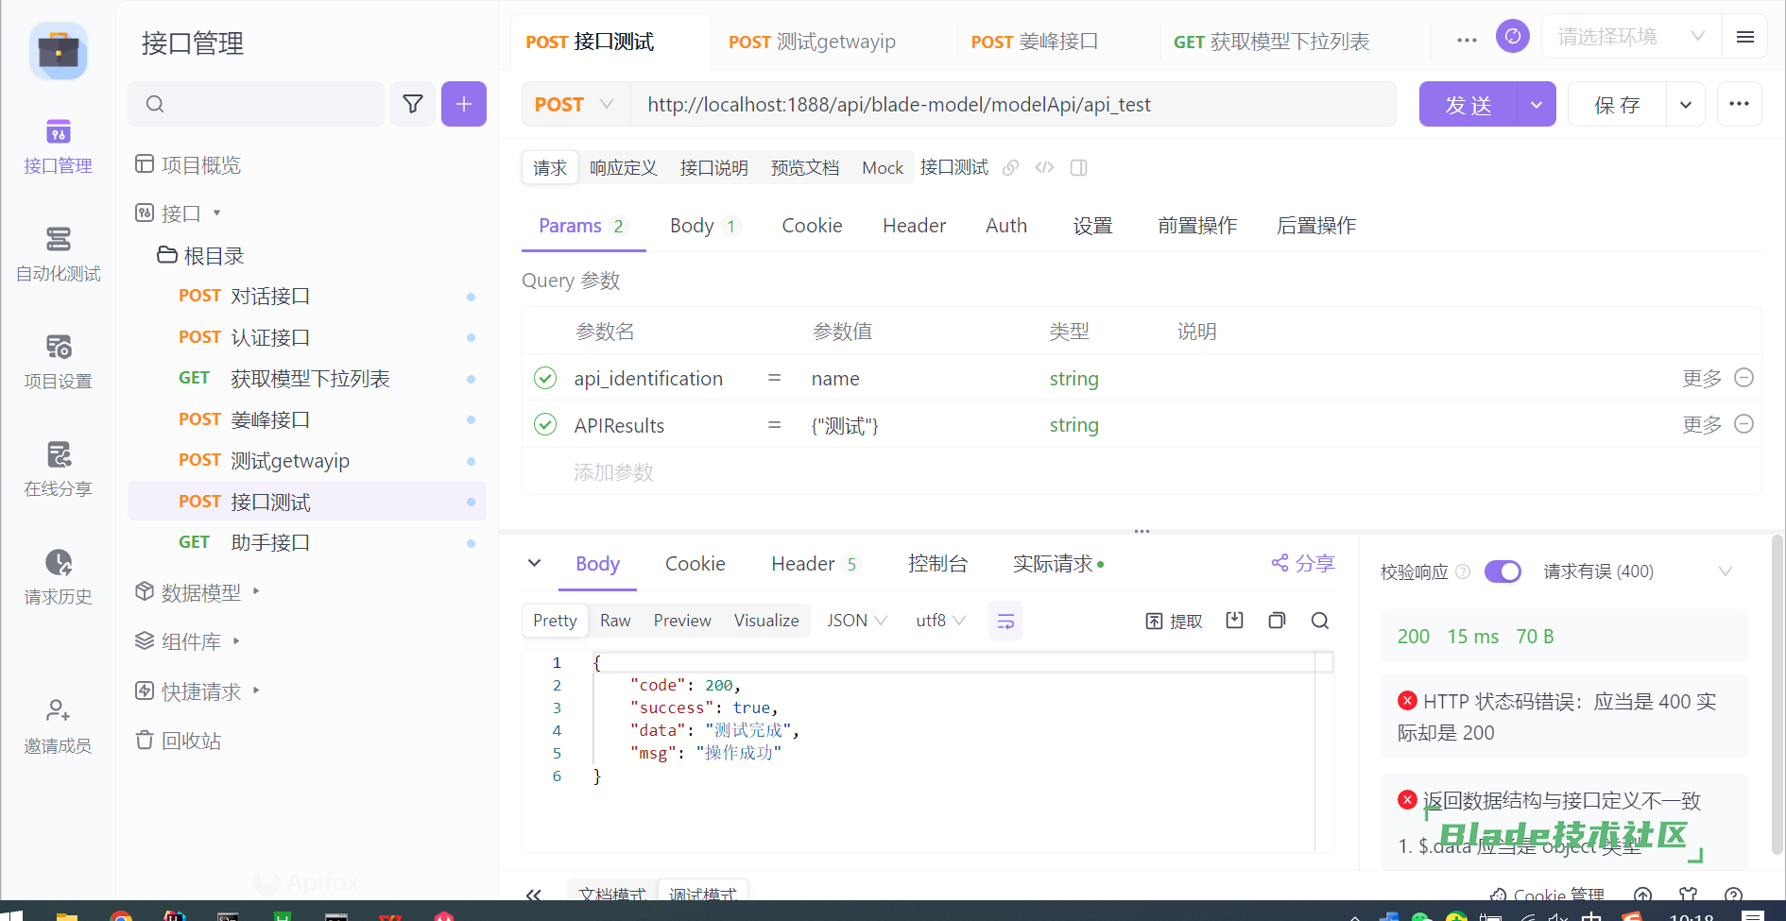
Task: Toggle the APIResults parameter checkbox
Action: pyautogui.click(x=545, y=424)
